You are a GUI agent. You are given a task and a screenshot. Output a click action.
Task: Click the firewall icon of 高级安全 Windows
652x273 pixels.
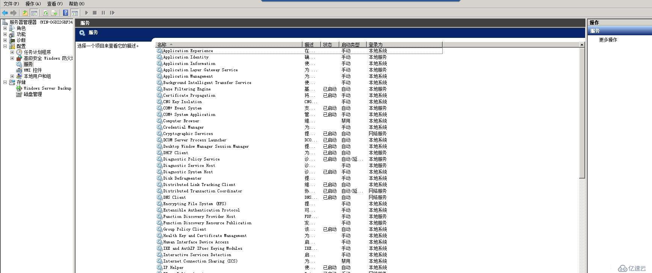click(x=19, y=58)
